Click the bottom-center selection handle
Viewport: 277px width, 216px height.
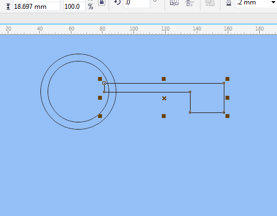[163, 116]
